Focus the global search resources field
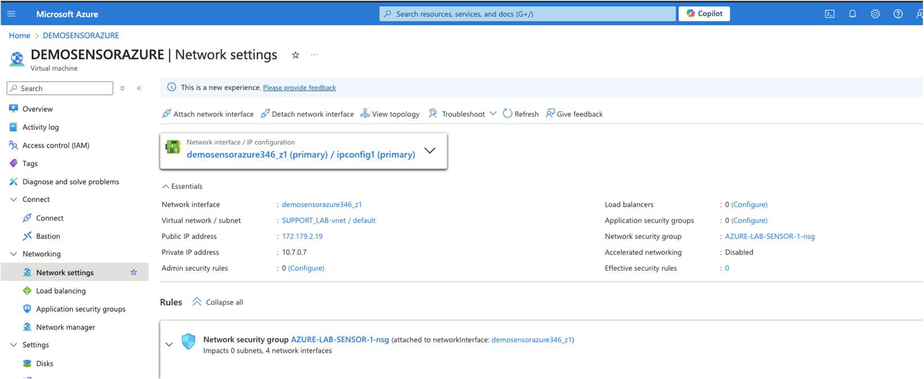 (528, 14)
